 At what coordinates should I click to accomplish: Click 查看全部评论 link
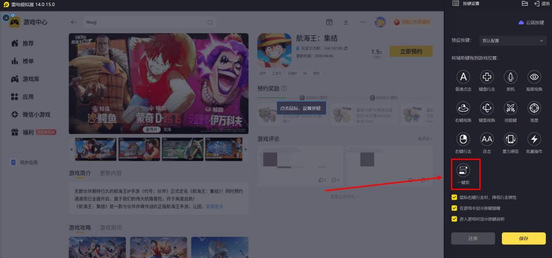[x=345, y=197]
